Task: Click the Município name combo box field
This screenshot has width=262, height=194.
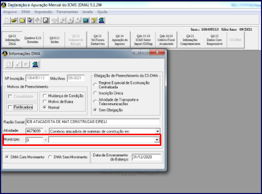Action: [104, 140]
